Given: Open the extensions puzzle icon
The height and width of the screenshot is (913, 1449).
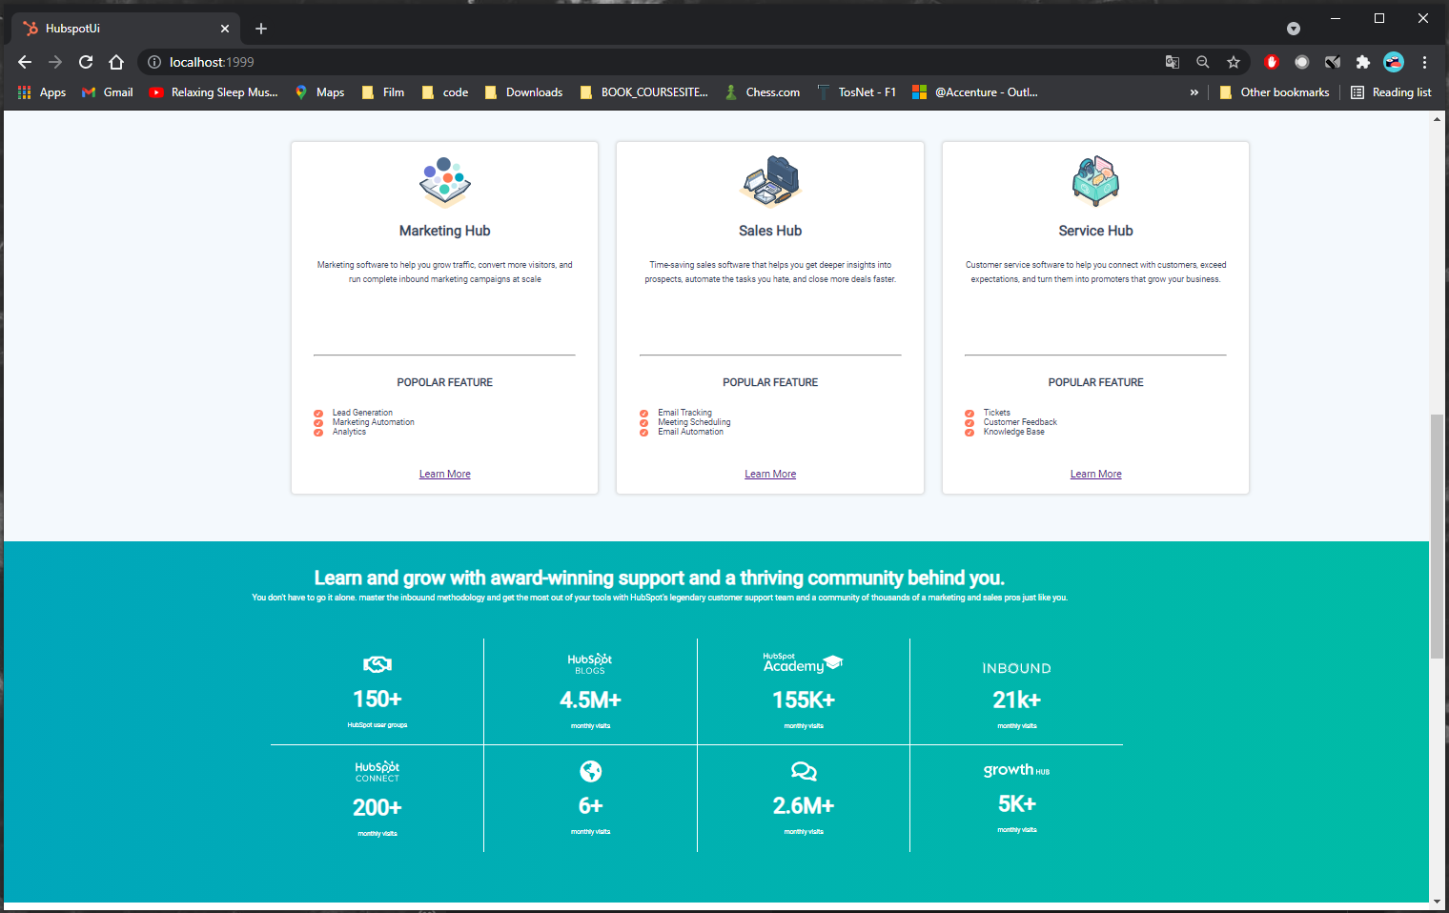Looking at the screenshot, I should pyautogui.click(x=1363, y=62).
